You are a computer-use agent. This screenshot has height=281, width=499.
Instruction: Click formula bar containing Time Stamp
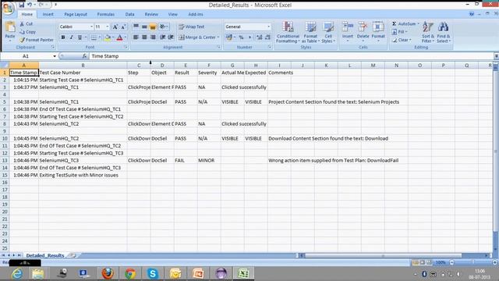(x=291, y=56)
